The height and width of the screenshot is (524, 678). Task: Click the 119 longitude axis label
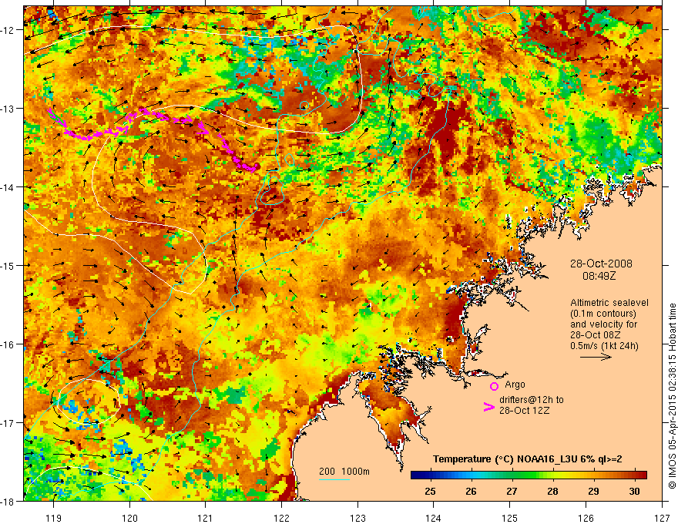point(53,518)
